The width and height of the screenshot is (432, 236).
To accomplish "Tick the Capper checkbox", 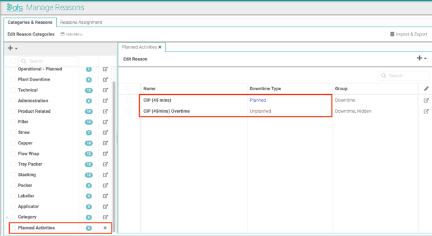I will pyautogui.click(x=13, y=143).
